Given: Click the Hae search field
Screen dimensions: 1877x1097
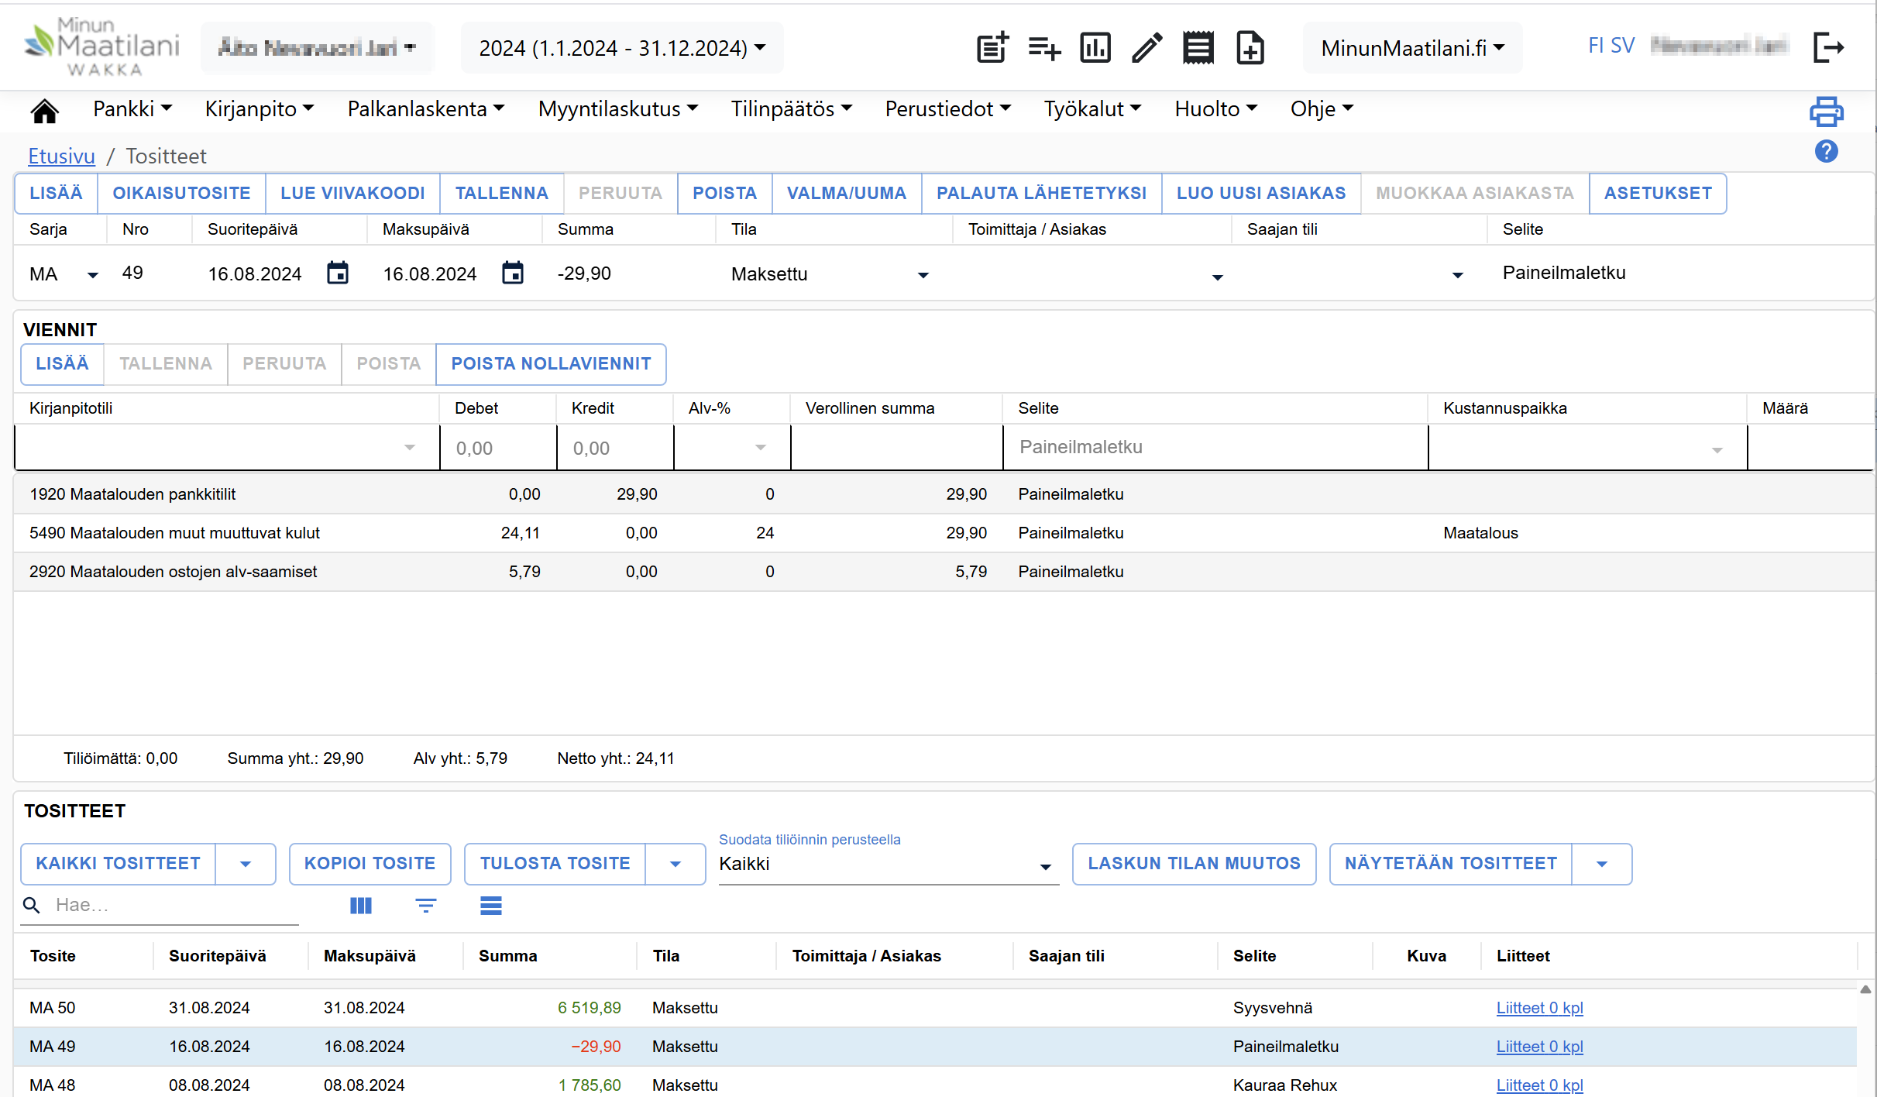Looking at the screenshot, I should (x=170, y=905).
